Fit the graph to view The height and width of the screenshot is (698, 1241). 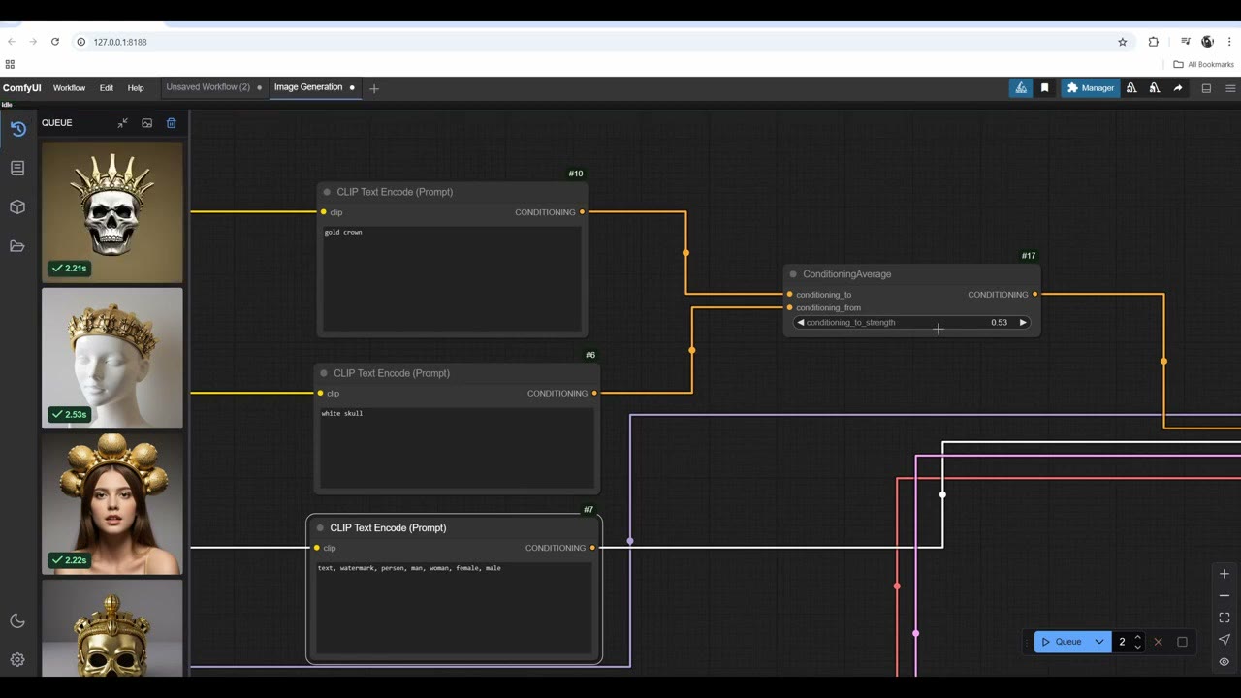[1225, 618]
